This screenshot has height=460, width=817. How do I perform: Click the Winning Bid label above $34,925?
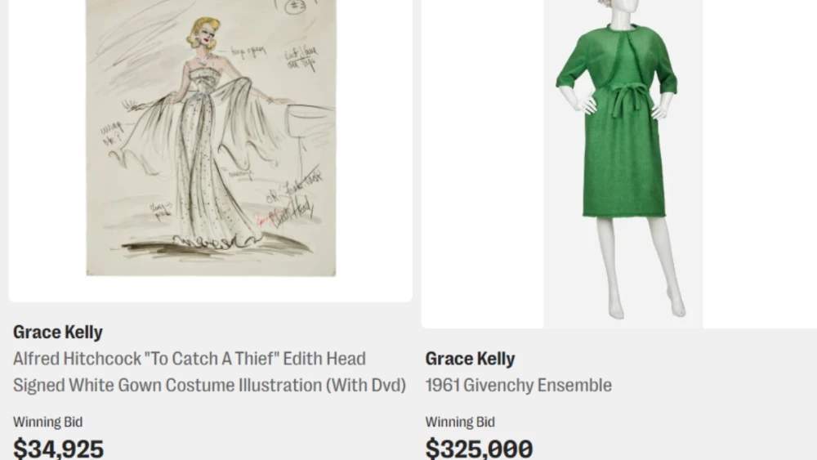[47, 422]
